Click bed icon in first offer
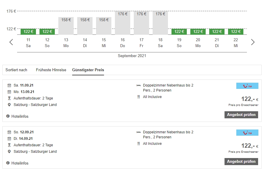 tap(138, 85)
